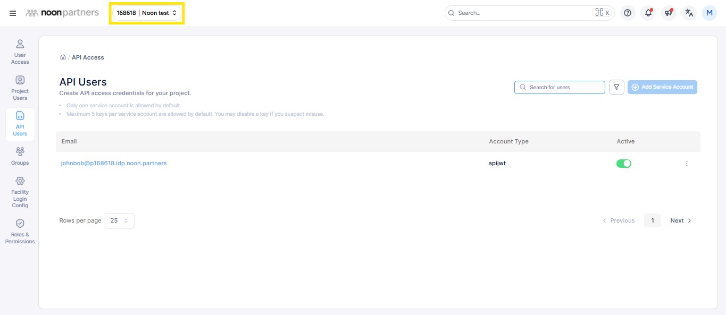Toggle the Active switch for johnbob
The width and height of the screenshot is (726, 315).
point(623,164)
